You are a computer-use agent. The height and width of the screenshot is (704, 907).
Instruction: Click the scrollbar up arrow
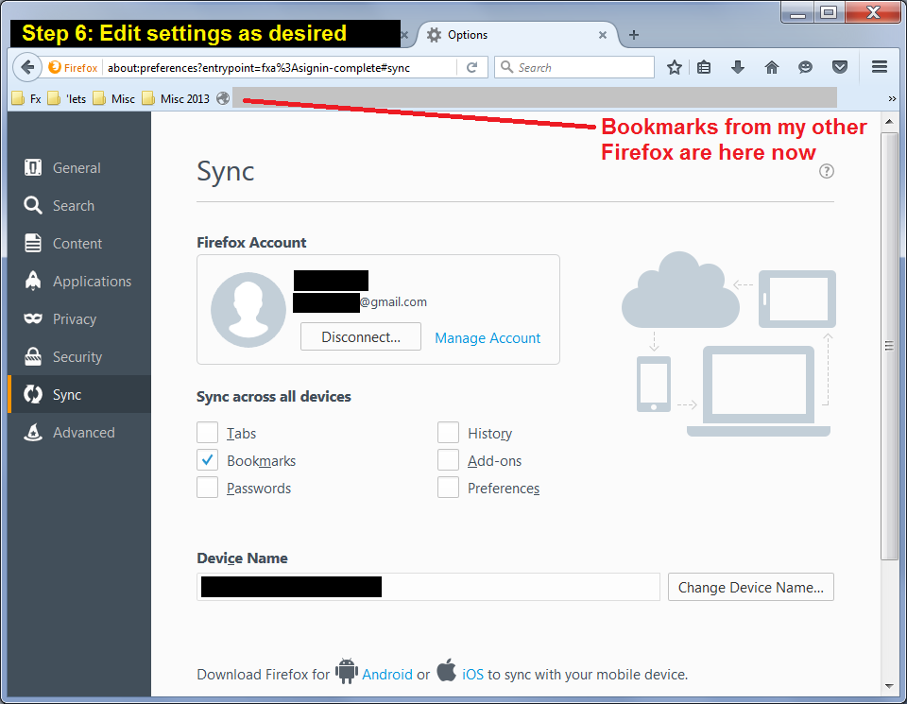[x=889, y=122]
